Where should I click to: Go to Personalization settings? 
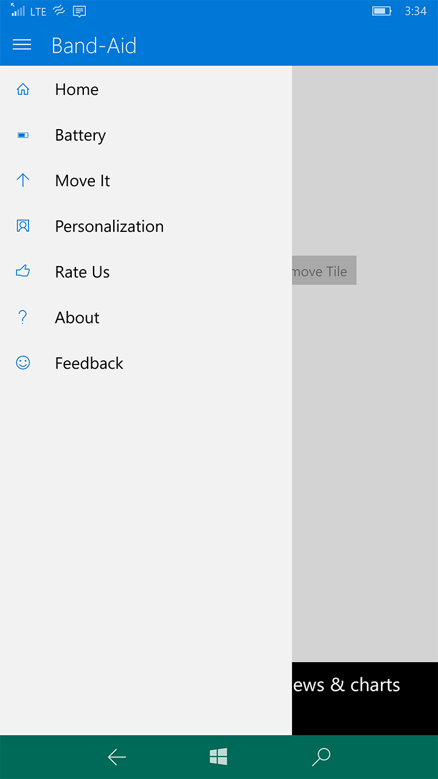point(109,226)
